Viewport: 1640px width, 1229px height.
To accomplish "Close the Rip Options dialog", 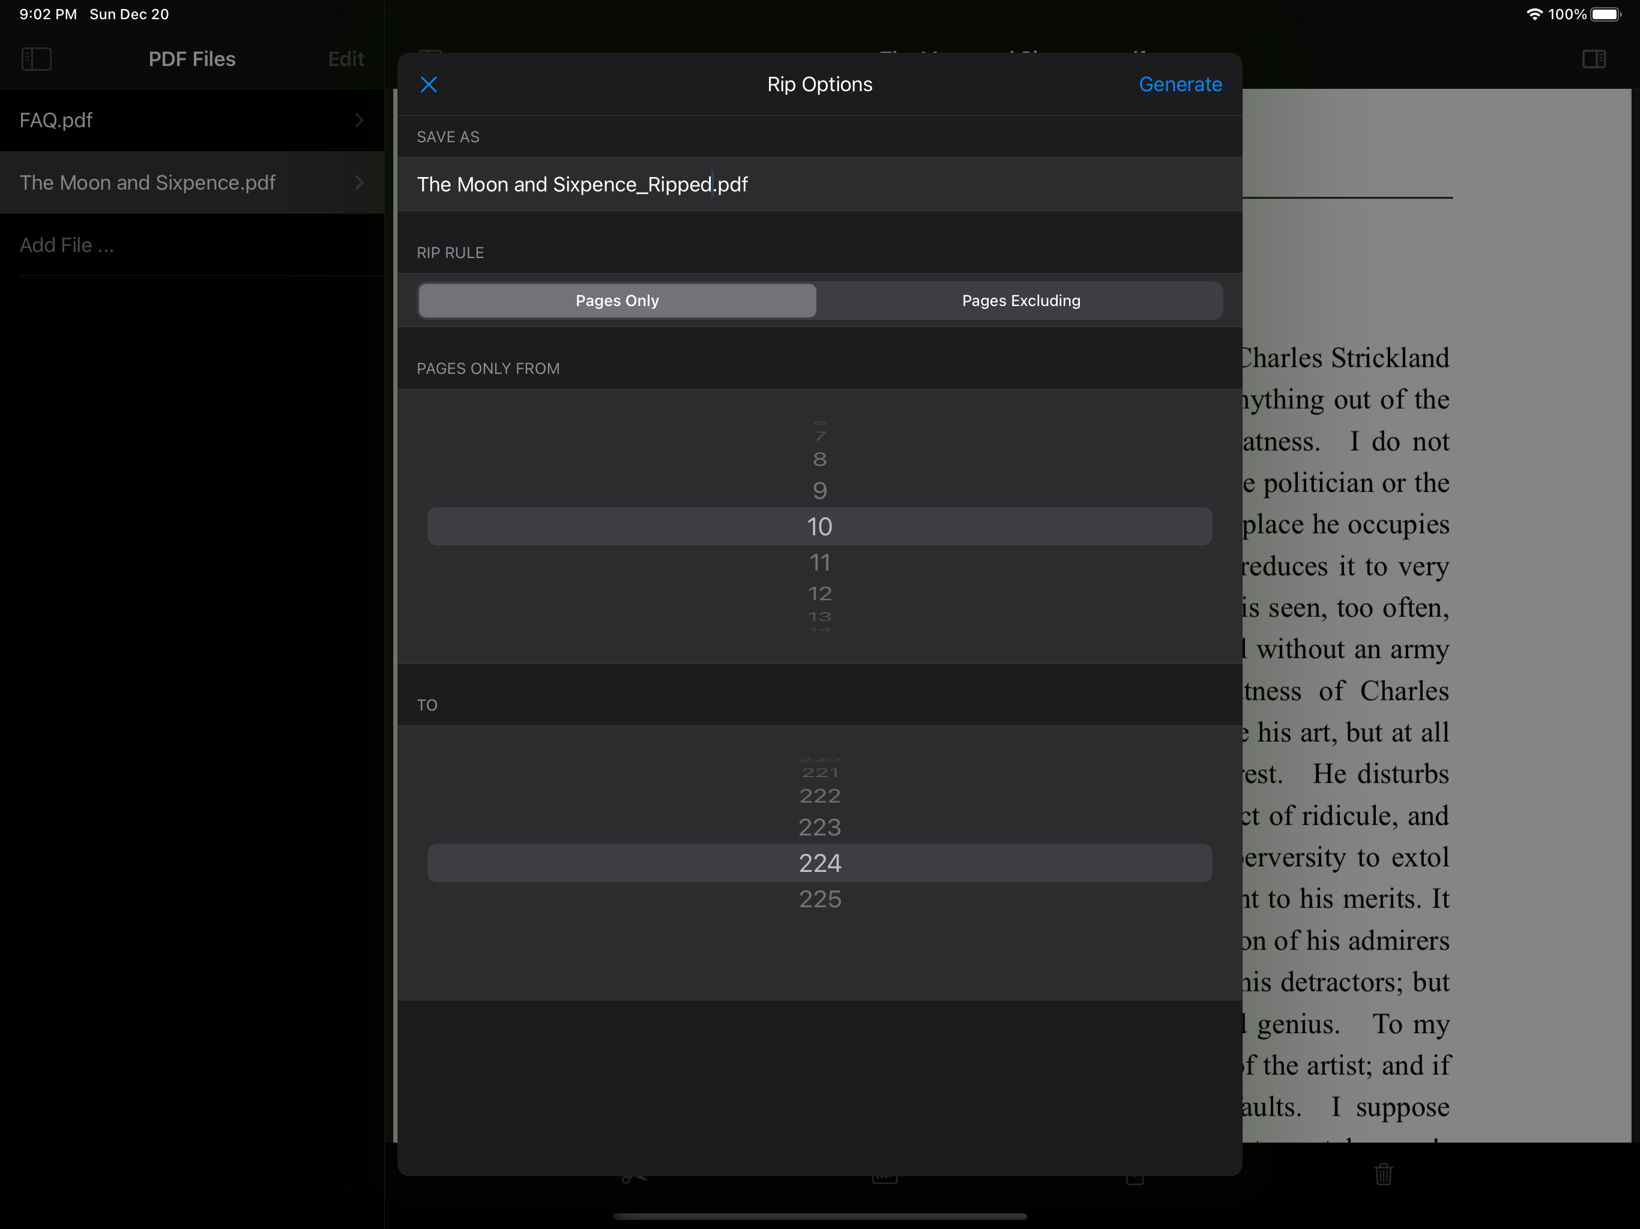I will [x=429, y=85].
